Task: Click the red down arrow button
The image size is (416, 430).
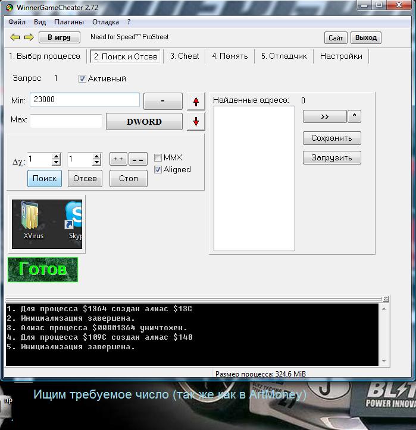Action: pyautogui.click(x=196, y=122)
